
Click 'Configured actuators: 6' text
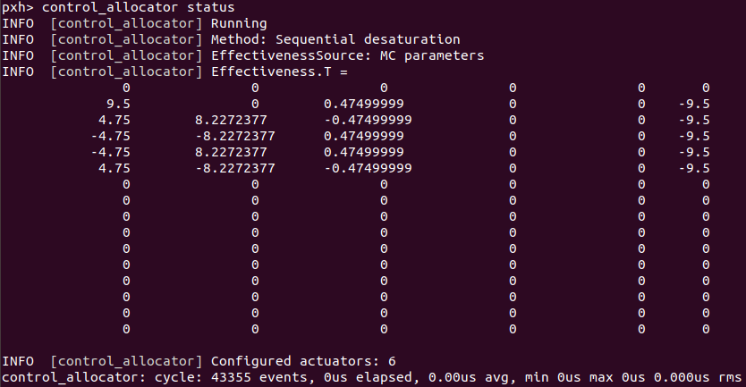click(x=303, y=361)
